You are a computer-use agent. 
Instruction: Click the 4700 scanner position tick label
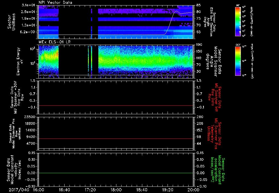coord(31,143)
